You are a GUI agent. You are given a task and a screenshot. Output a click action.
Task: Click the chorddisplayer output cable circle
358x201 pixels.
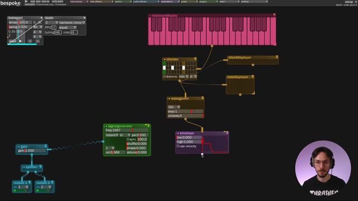pyautogui.click(x=253, y=65)
